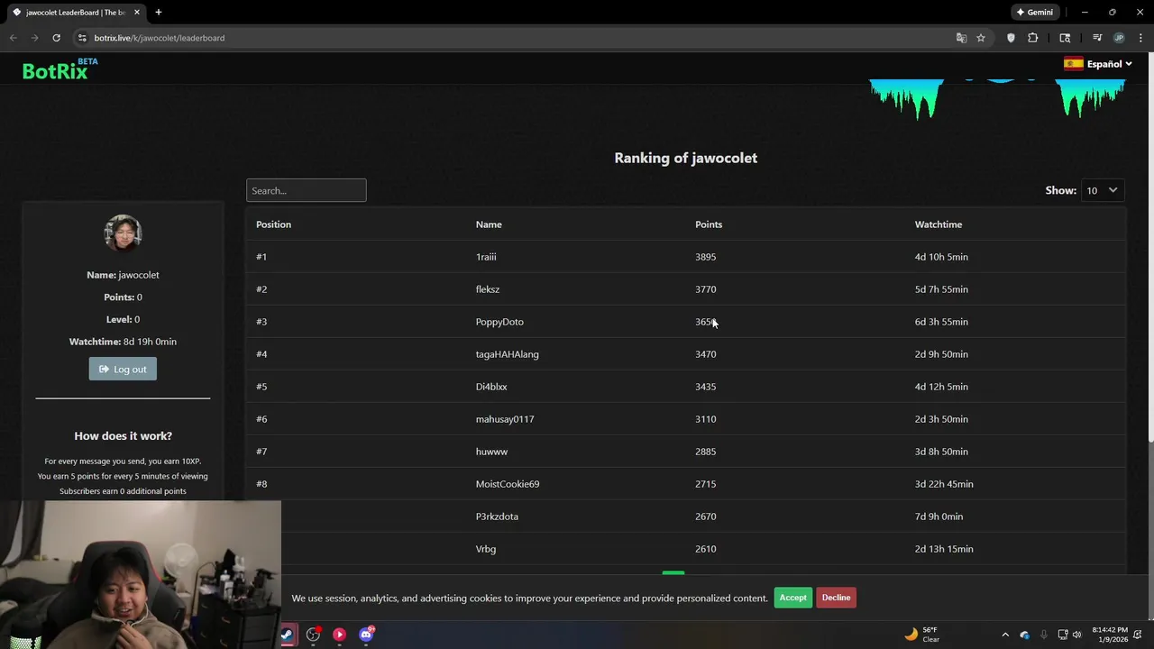Click the jawocolet profile avatar
The image size is (1154, 649).
pyautogui.click(x=123, y=233)
